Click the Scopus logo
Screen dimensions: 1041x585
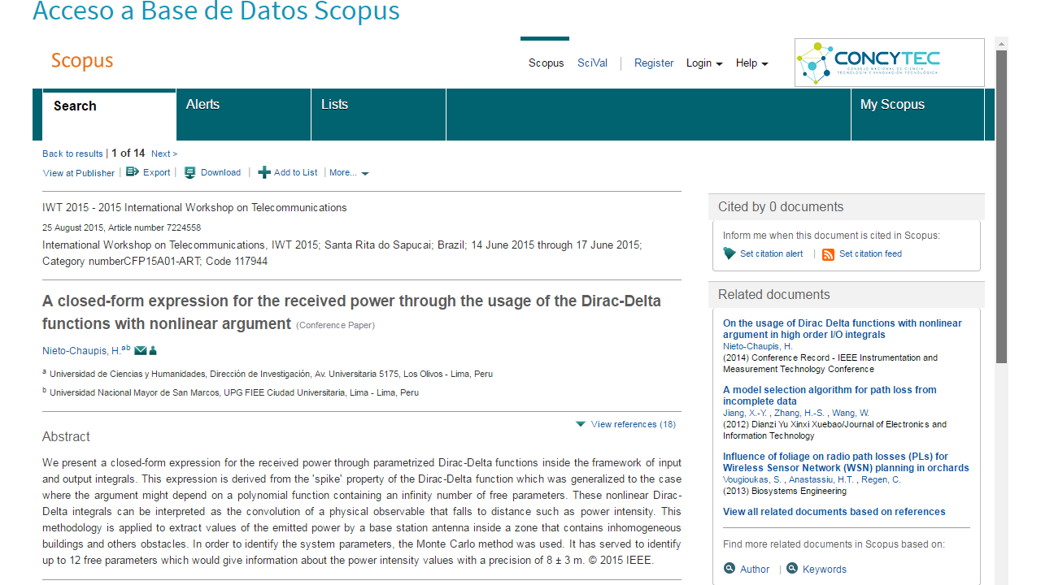point(82,61)
